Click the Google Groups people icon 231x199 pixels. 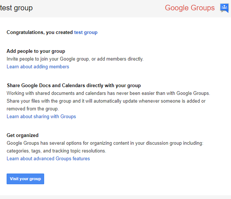[x=224, y=8]
